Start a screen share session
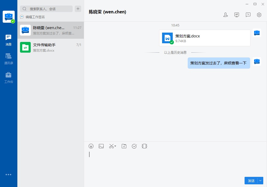 237,15
